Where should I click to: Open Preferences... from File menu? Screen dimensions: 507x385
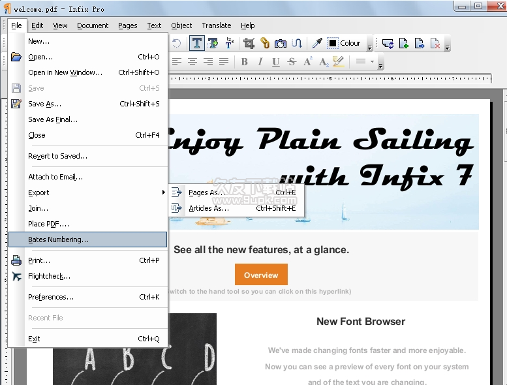88,297
